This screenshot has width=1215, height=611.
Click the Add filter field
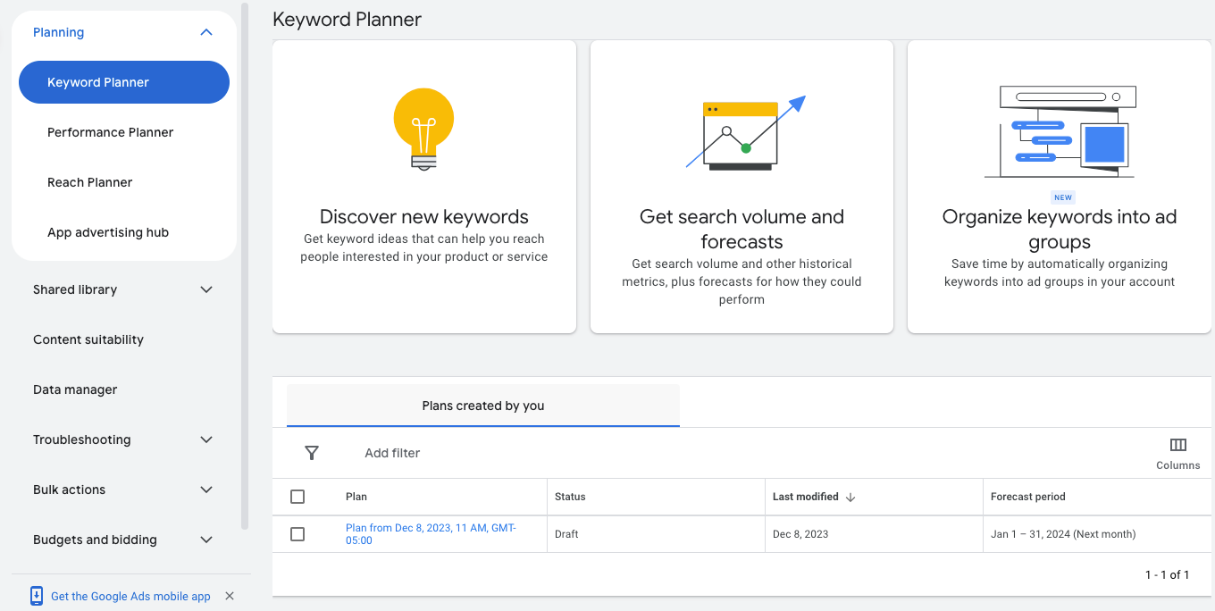[392, 453]
